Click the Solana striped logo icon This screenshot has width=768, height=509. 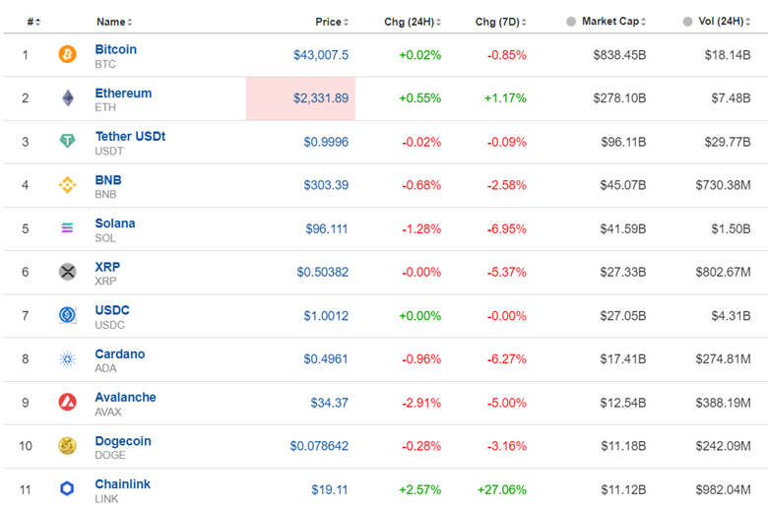tap(67, 227)
